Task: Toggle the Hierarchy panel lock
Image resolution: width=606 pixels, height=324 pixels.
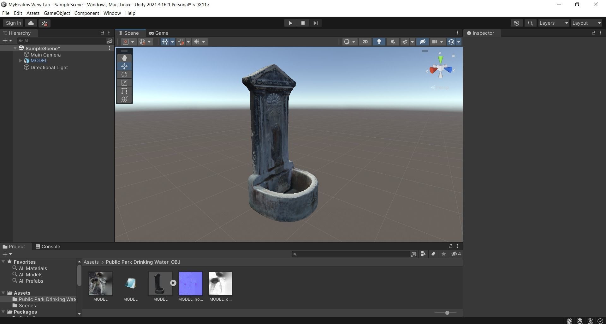Action: click(x=102, y=33)
